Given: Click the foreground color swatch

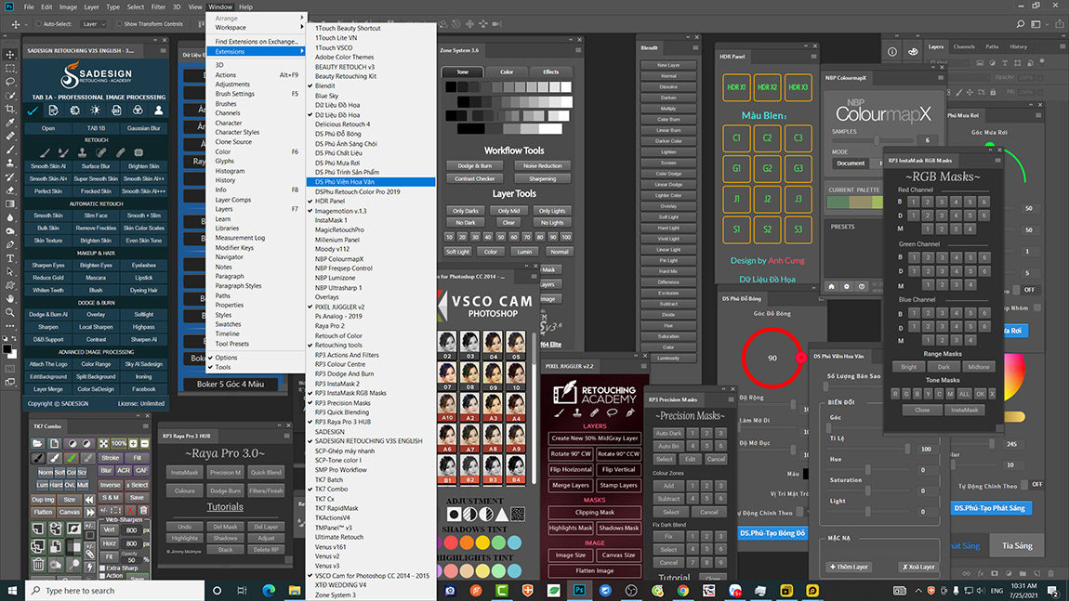Looking at the screenshot, I should [x=7, y=349].
